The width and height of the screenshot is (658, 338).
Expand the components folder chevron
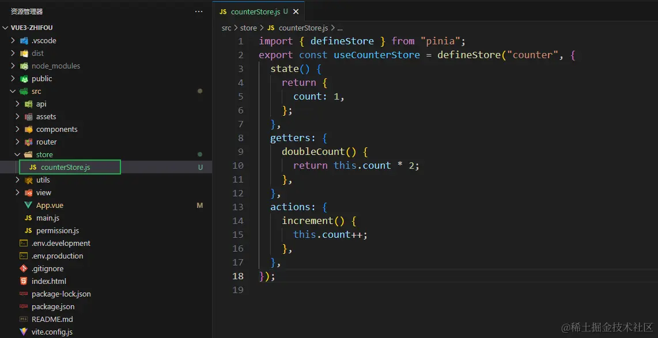(x=17, y=129)
